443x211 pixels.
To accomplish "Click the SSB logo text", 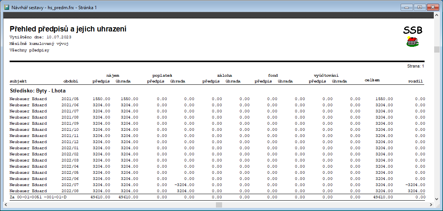I will [413, 31].
